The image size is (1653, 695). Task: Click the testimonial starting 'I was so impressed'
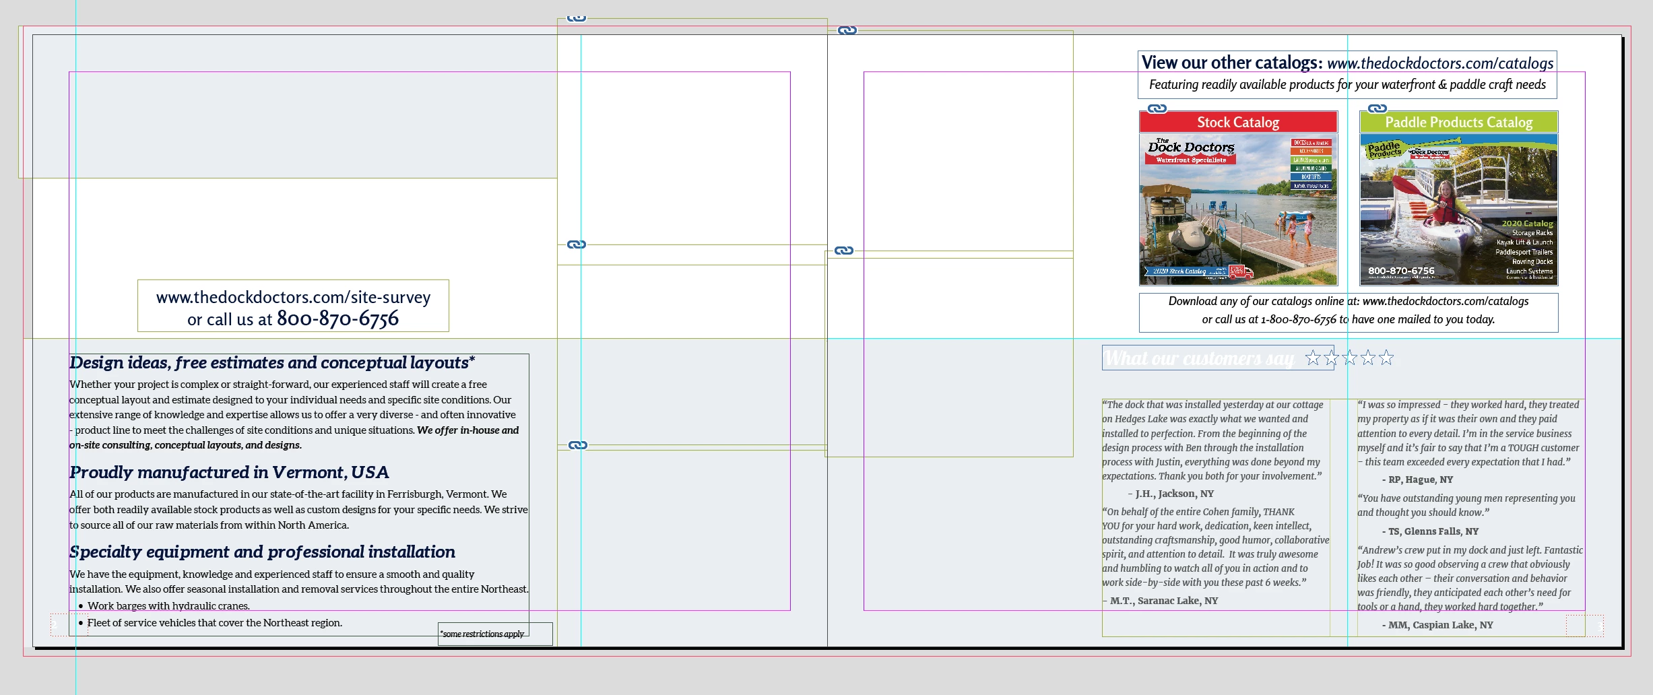pos(1468,433)
